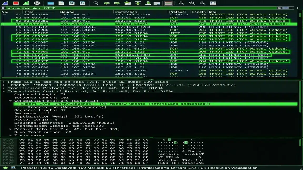The image size is (303, 170).
Task: Go to the first packet using the top arrow icon
Action: pyautogui.click(x=138, y=3)
